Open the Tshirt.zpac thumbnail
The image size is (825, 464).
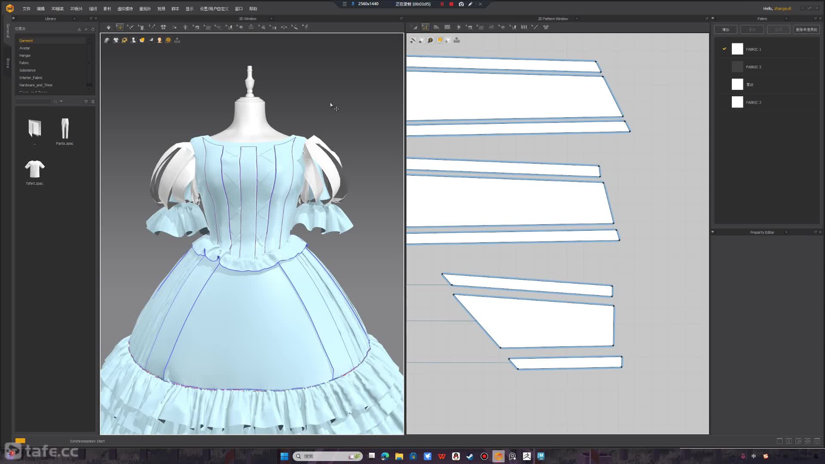(x=34, y=172)
